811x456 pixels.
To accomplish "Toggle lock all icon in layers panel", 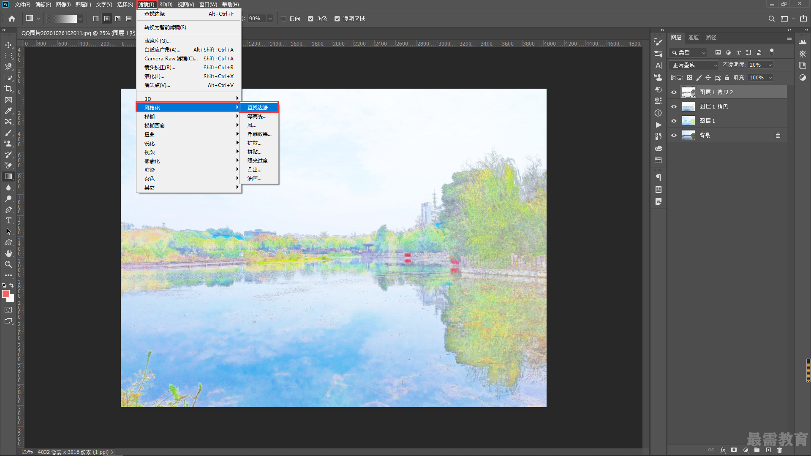I will [x=727, y=78].
